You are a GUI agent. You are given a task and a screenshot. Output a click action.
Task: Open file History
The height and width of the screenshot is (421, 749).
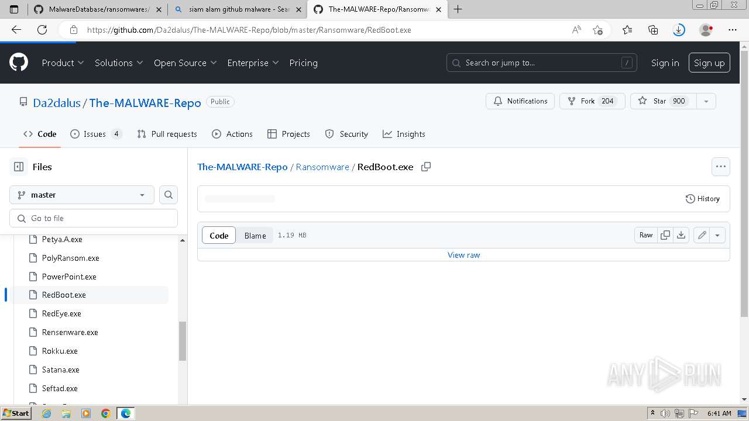(x=702, y=199)
